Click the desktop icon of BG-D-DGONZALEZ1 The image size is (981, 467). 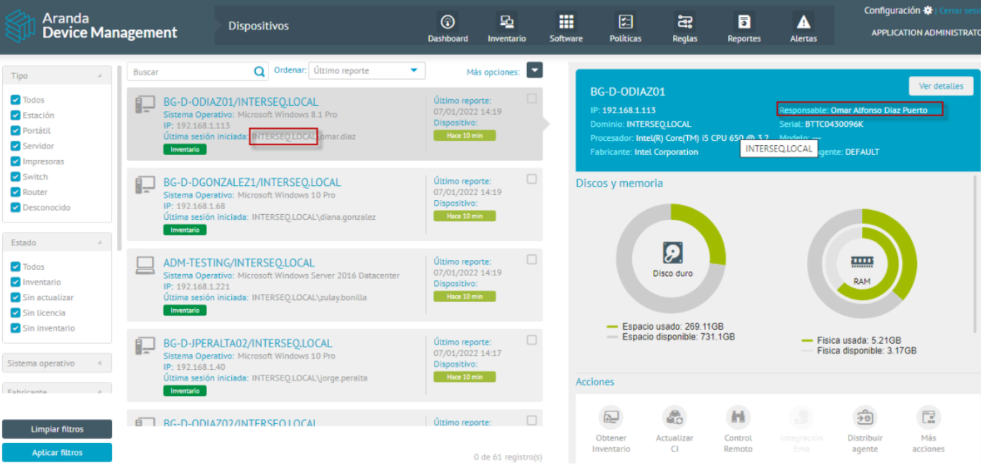click(145, 185)
